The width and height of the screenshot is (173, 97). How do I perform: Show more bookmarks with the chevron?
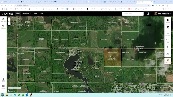[159, 9]
